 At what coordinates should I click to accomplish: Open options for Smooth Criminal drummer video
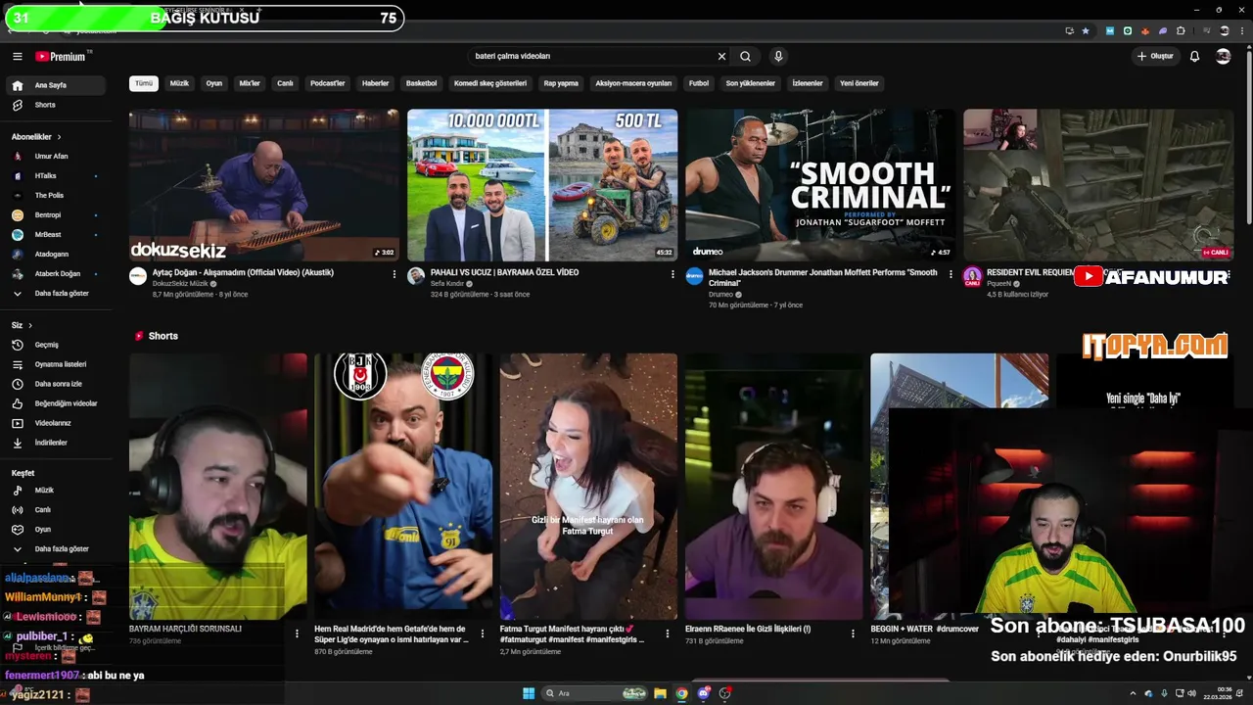tap(951, 274)
